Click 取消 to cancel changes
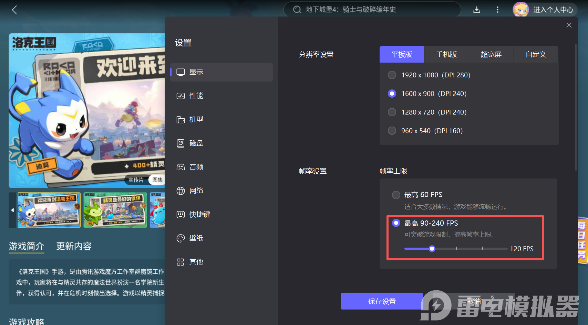 tap(474, 301)
